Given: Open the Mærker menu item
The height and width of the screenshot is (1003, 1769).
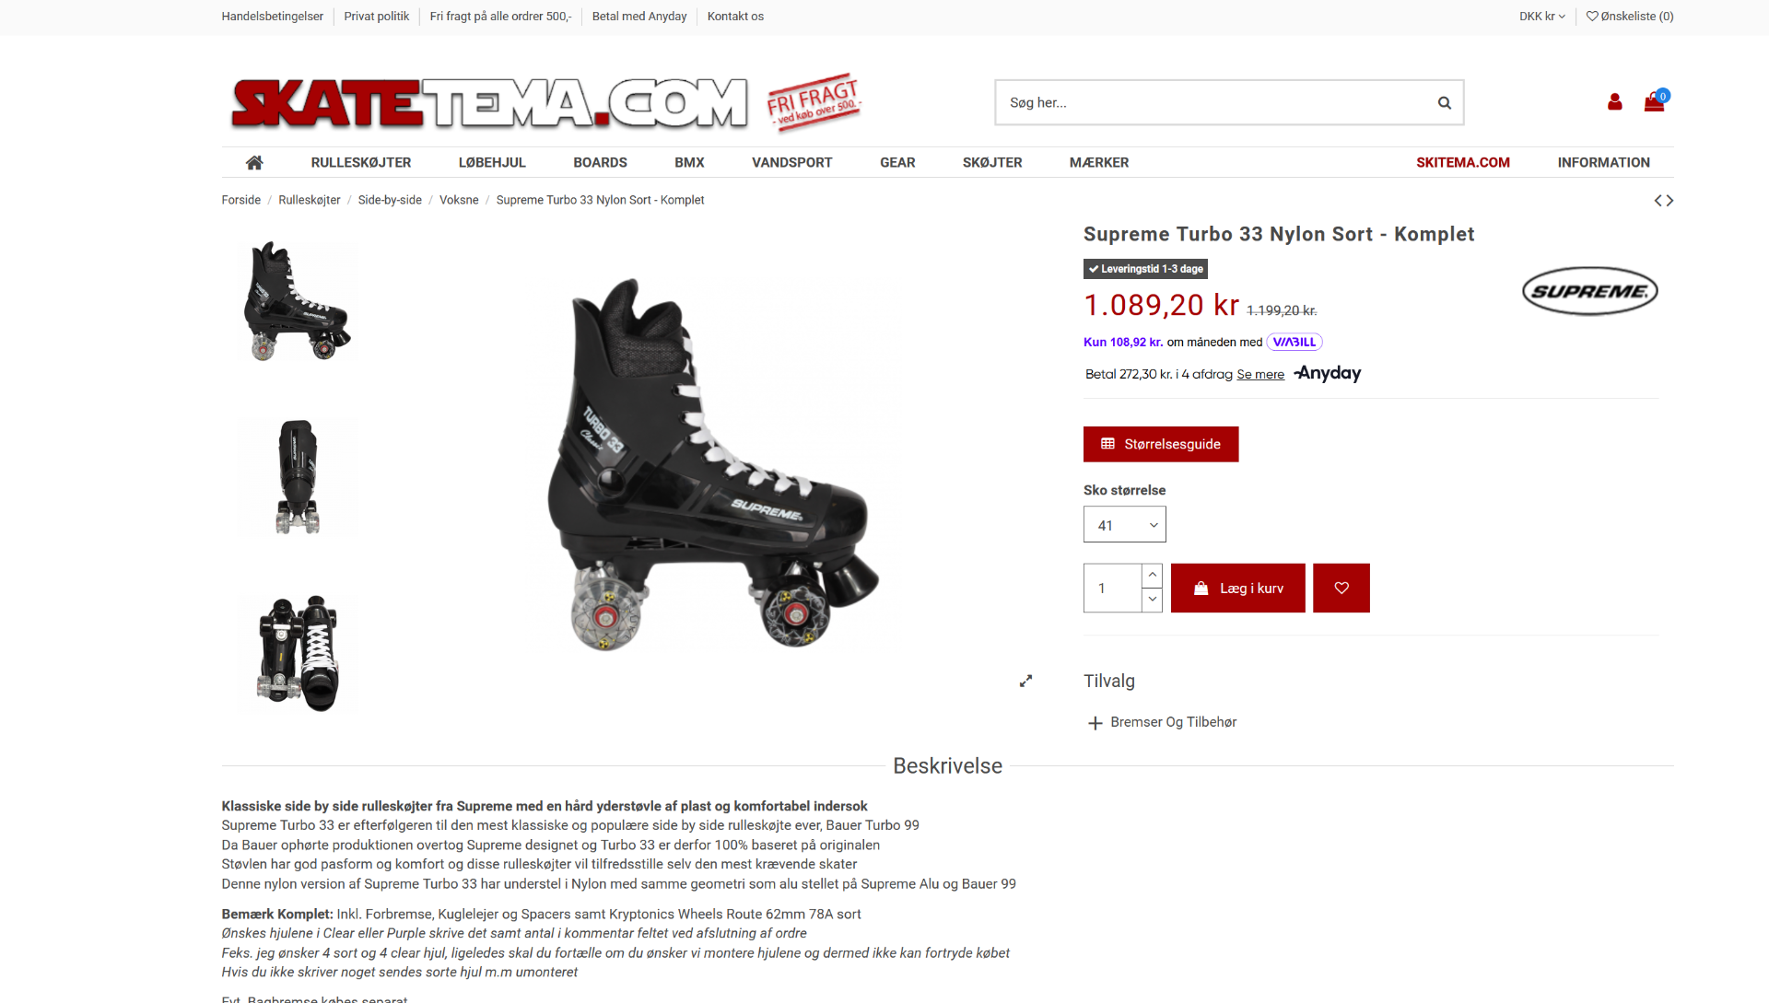Looking at the screenshot, I should [1098, 162].
